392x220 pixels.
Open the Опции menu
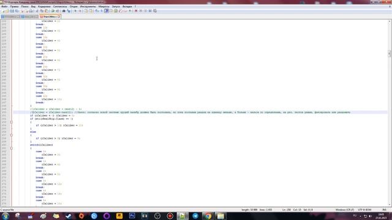[73, 7]
